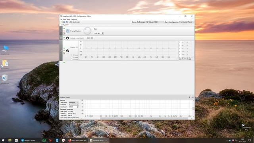Screen dimensions: 254x143
Task: Click the Preamplification filter icon
Action: pyautogui.click(x=67, y=31)
